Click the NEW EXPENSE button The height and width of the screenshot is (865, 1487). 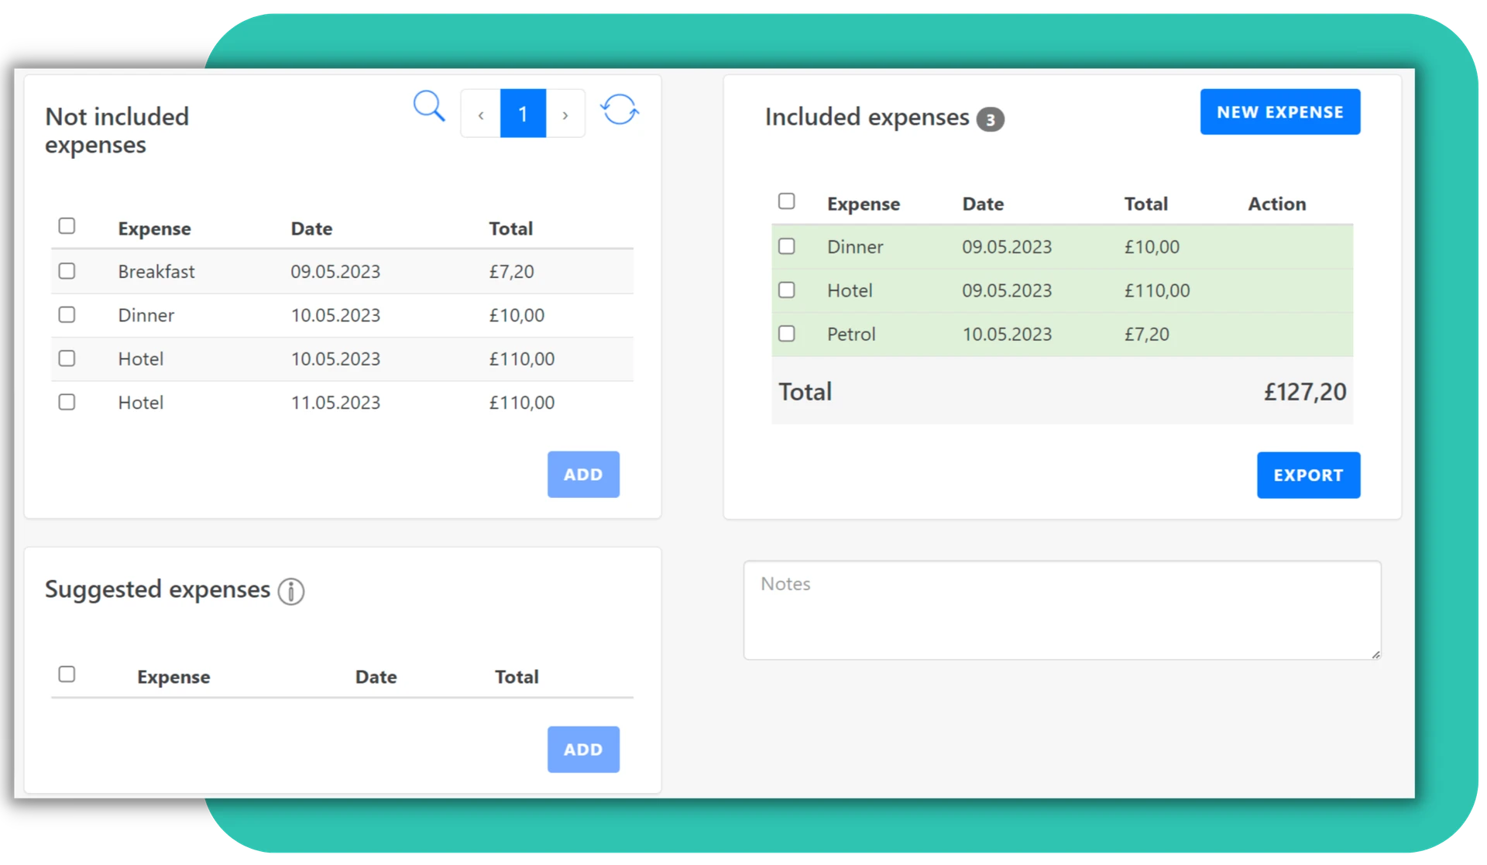[1279, 112]
